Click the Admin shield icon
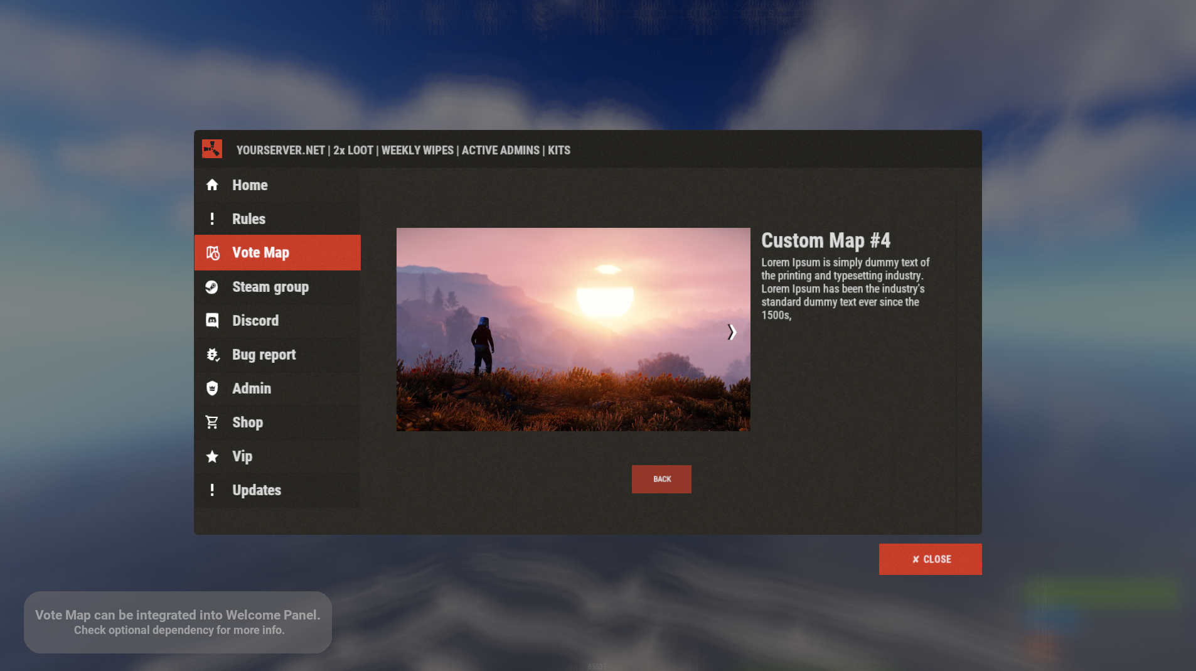 [212, 389]
